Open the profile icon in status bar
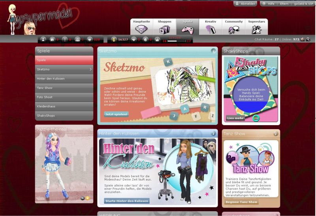Screen dimensions: 316x216 tap(43, 39)
